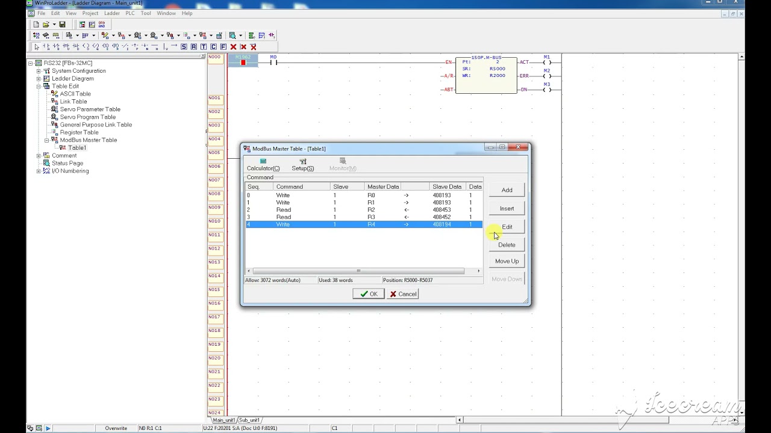
Task: Open the dropdown next to the ASCII table icon
Action: 113,35
